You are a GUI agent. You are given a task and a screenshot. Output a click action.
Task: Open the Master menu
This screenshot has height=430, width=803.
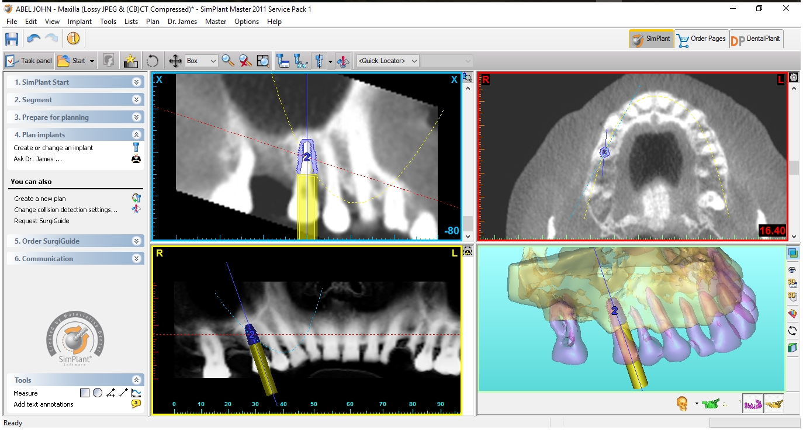click(x=216, y=22)
